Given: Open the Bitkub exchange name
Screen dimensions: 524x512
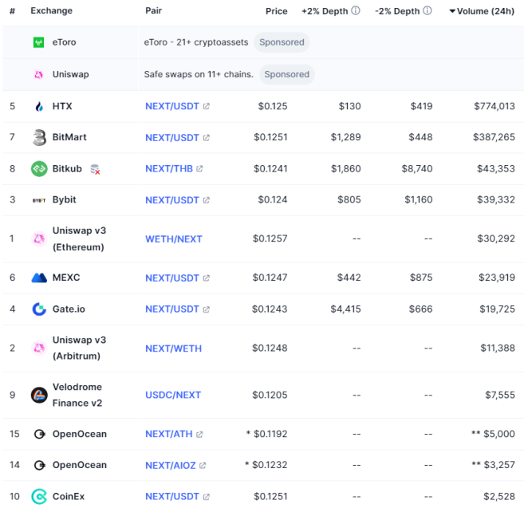Looking at the screenshot, I should tap(67, 169).
